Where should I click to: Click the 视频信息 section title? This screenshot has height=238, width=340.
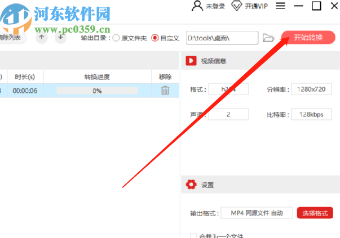[214, 61]
